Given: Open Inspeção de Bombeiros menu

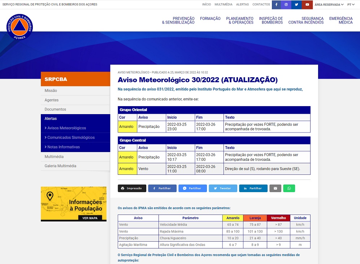Looking at the screenshot, I should 271,21.
